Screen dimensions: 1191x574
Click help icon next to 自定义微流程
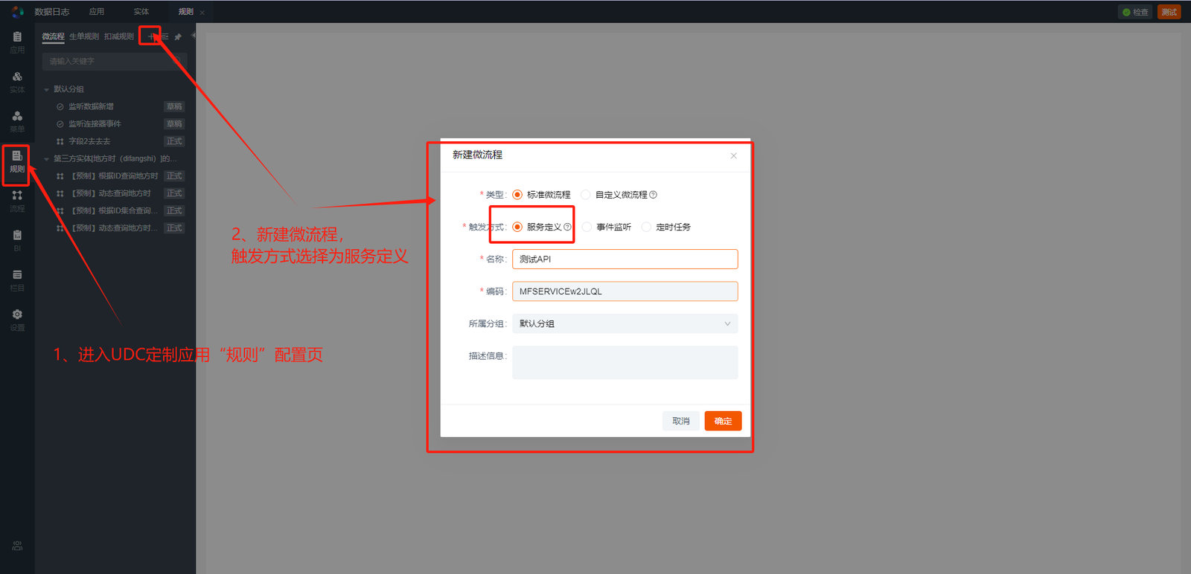pos(653,195)
